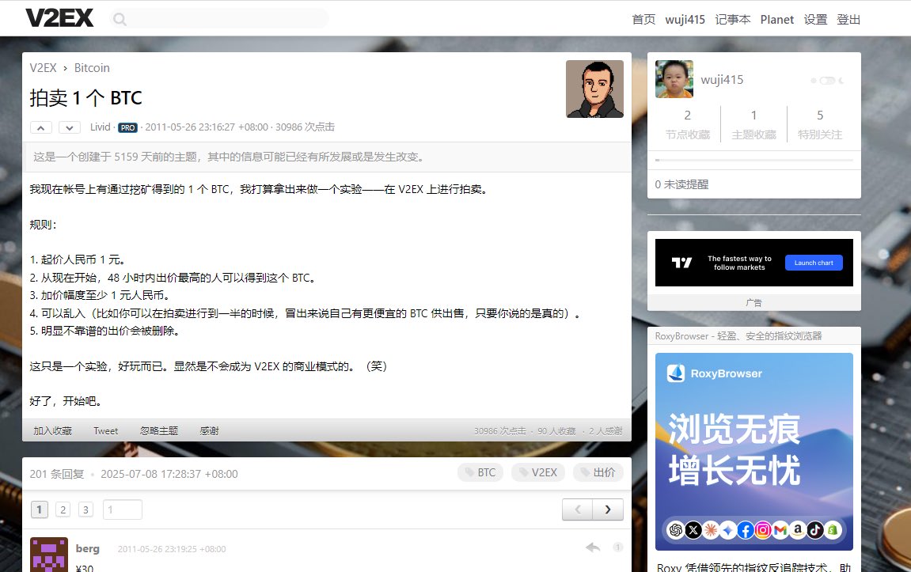The width and height of the screenshot is (911, 572).
Task: Focus the header search box
Action: tap(219, 19)
